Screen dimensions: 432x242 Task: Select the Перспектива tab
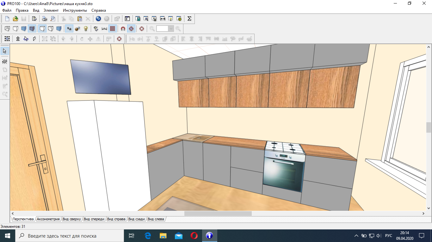click(x=23, y=219)
